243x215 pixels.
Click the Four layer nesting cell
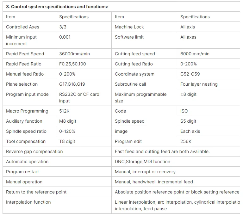[199, 84]
